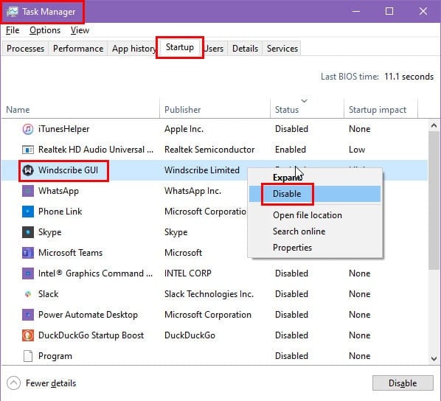Image resolution: width=441 pixels, height=401 pixels.
Task: Select the Skype entry name
Action: [x=50, y=232]
